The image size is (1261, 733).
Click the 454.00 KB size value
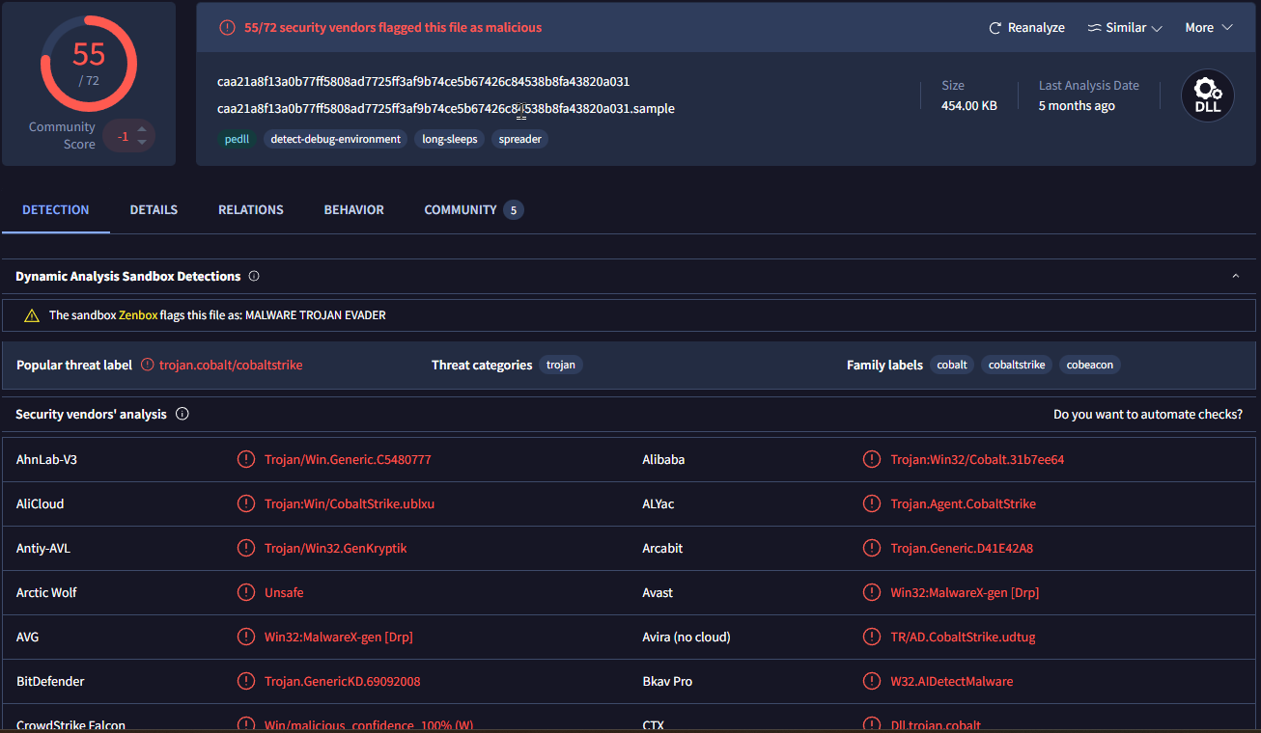[969, 105]
